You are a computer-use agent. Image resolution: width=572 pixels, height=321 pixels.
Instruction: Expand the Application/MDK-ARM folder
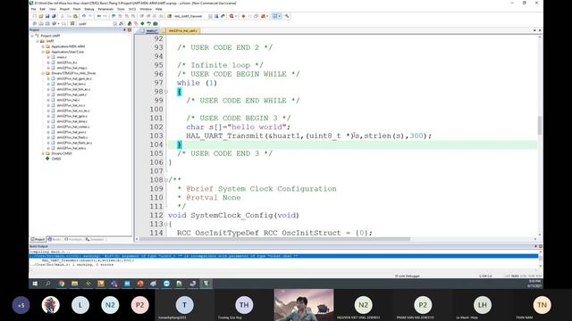pos(43,46)
